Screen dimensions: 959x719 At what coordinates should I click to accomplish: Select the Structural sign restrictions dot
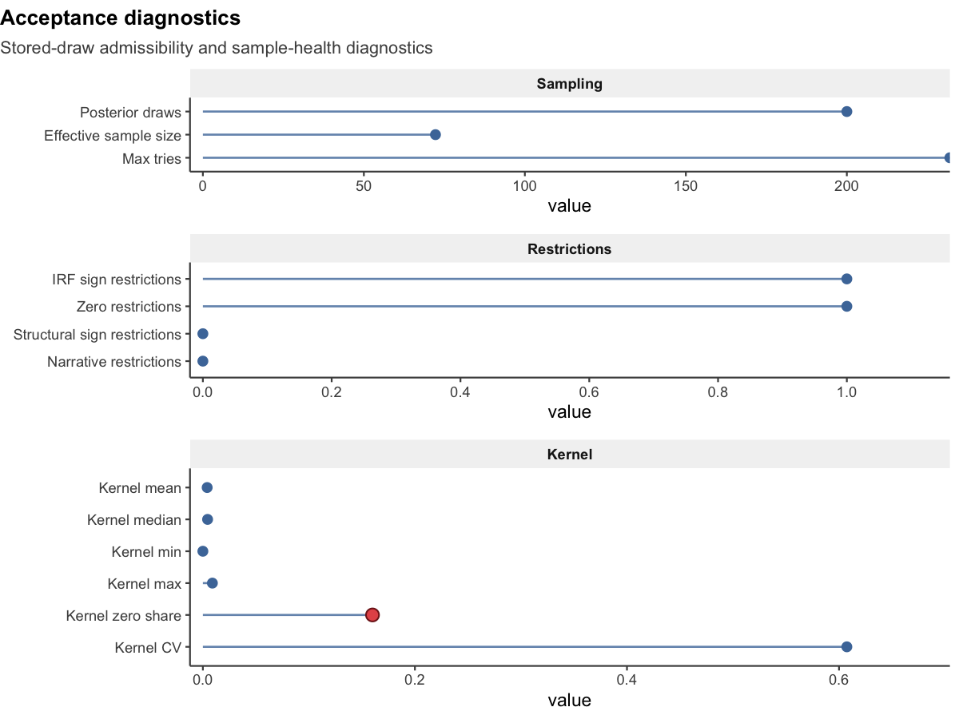[203, 334]
